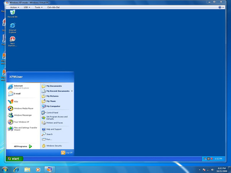The width and height of the screenshot is (231, 173).
Task: Click the XP start button
Action: (15, 159)
